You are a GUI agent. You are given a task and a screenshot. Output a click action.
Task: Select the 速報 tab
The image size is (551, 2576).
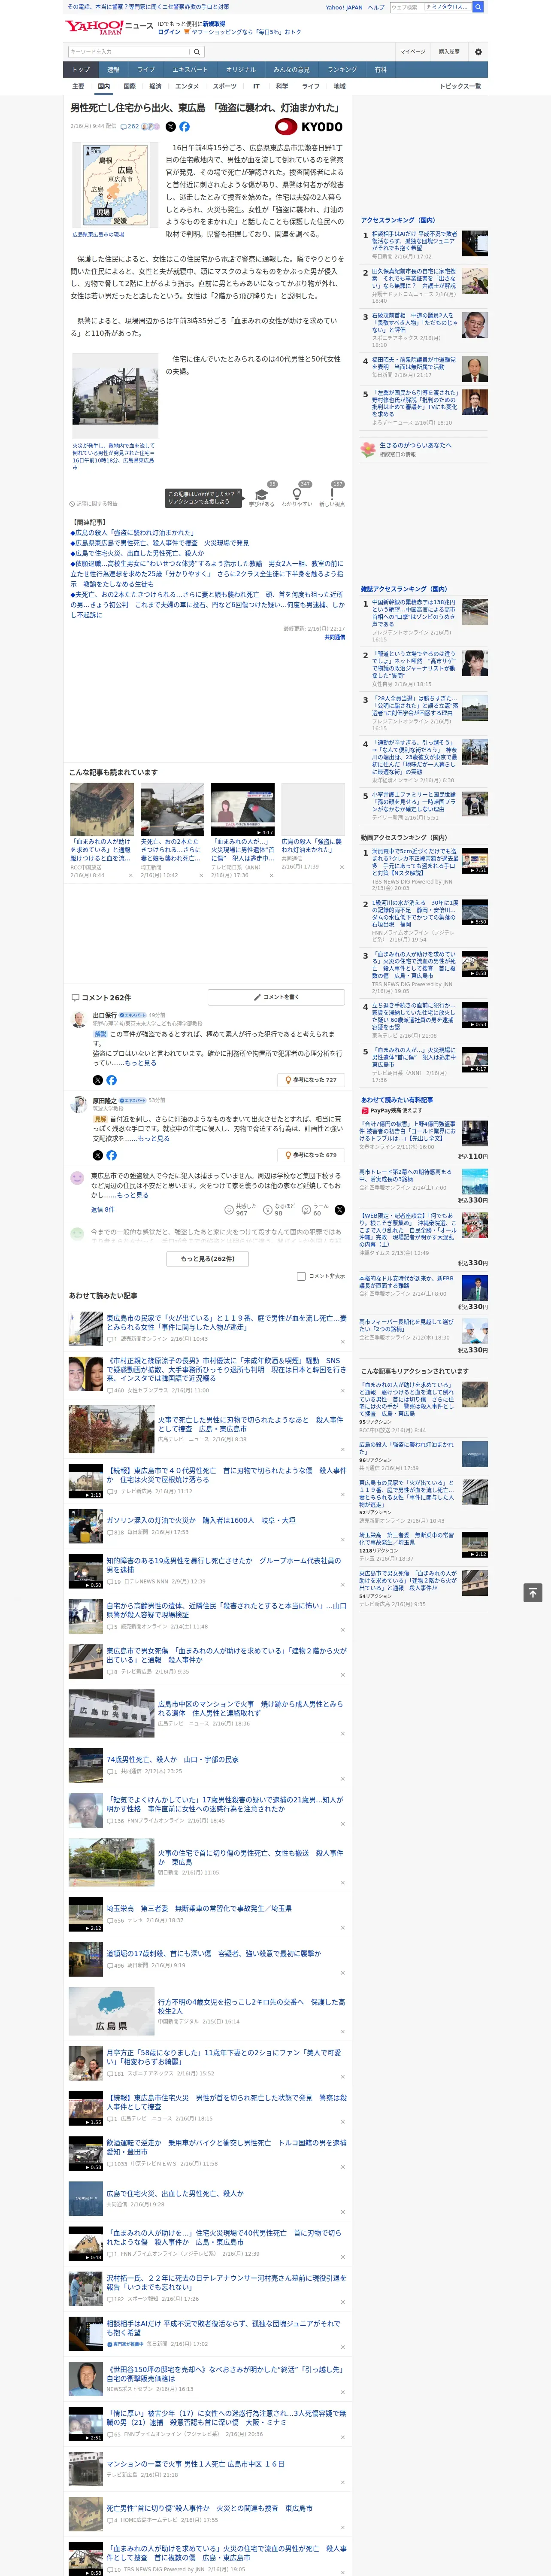[x=113, y=70]
